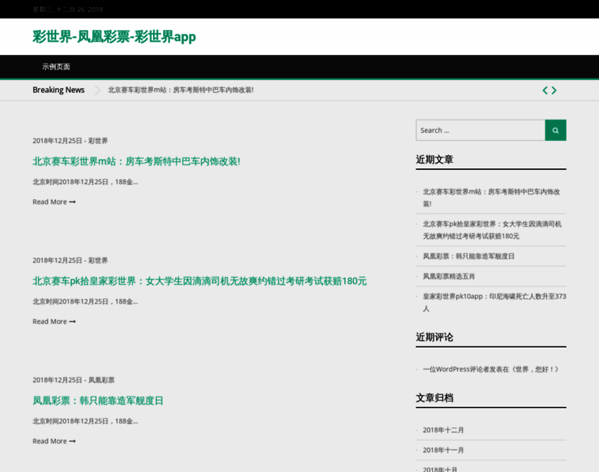Open 凤凰彩票 category on third post
Screen dimensions: 599x472
pos(101,380)
